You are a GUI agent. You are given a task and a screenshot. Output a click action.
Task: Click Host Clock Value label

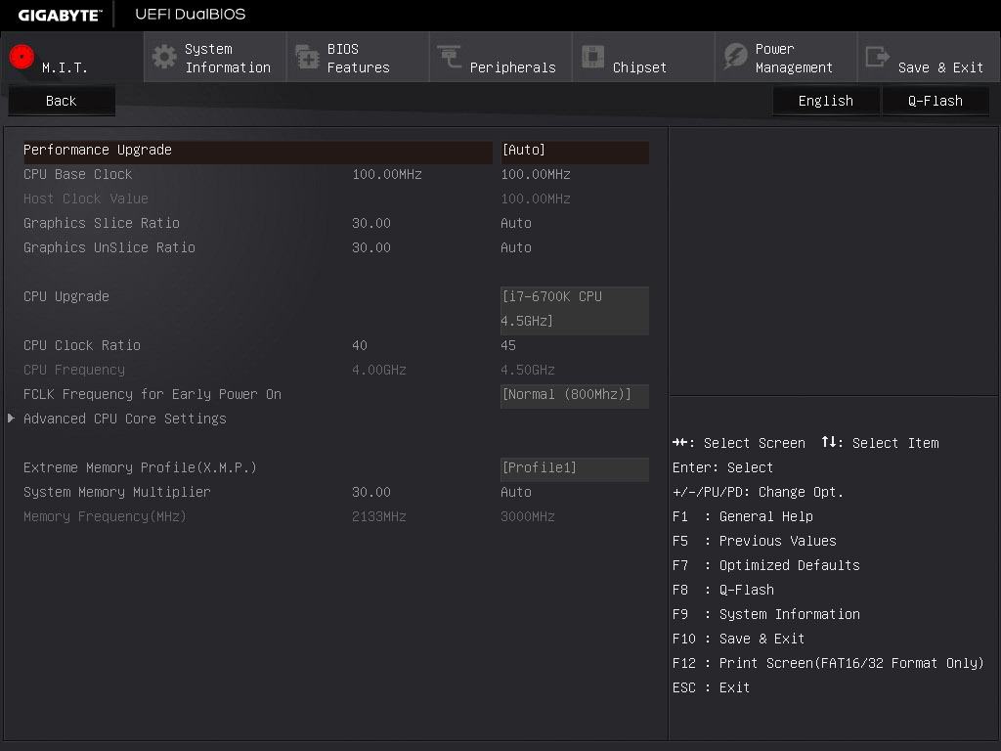click(x=86, y=199)
